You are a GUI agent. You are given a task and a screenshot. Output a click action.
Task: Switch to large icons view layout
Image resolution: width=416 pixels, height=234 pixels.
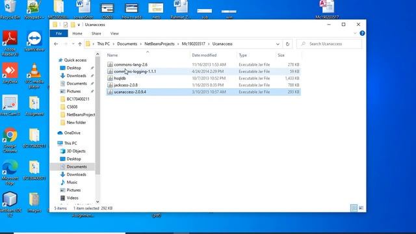point(361,208)
